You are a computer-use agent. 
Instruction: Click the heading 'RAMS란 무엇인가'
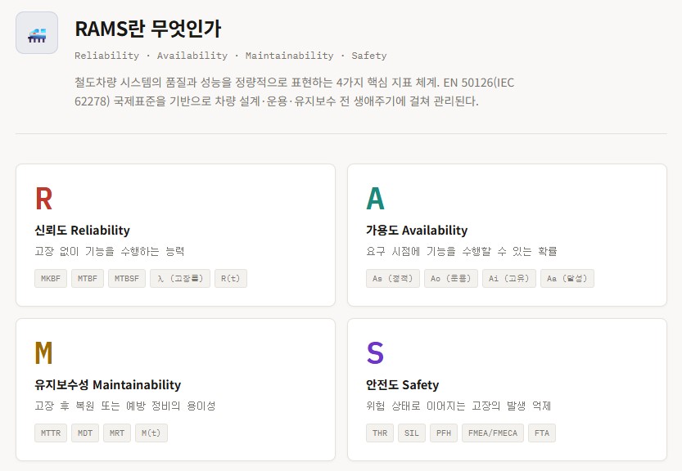[148, 29]
